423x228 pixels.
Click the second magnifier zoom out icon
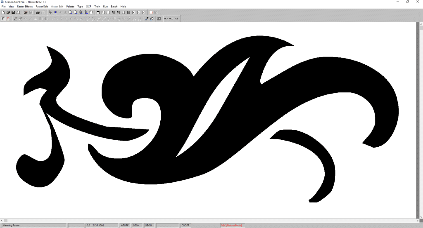click(x=76, y=12)
